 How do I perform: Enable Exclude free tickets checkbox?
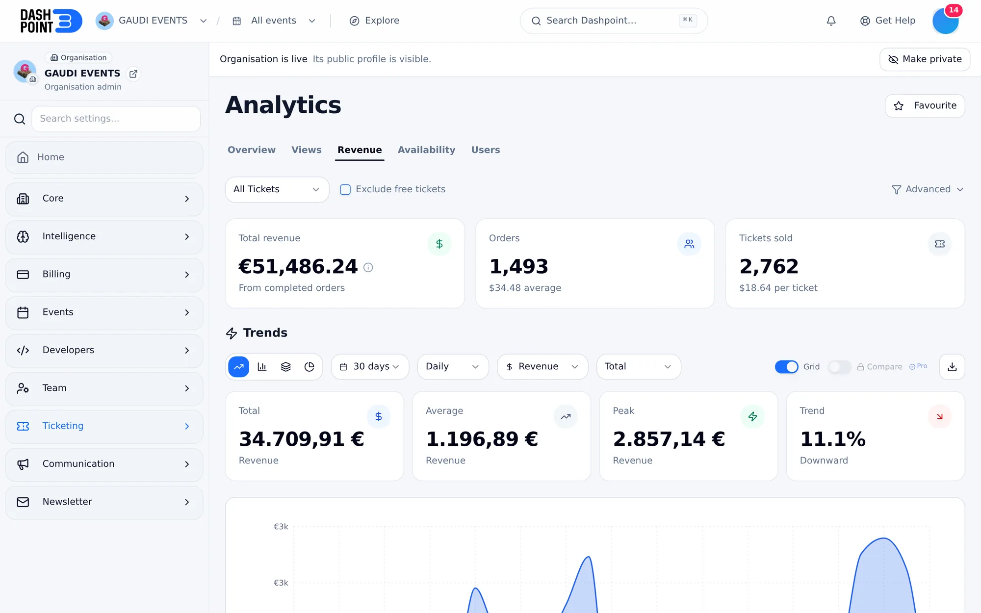[x=345, y=190]
